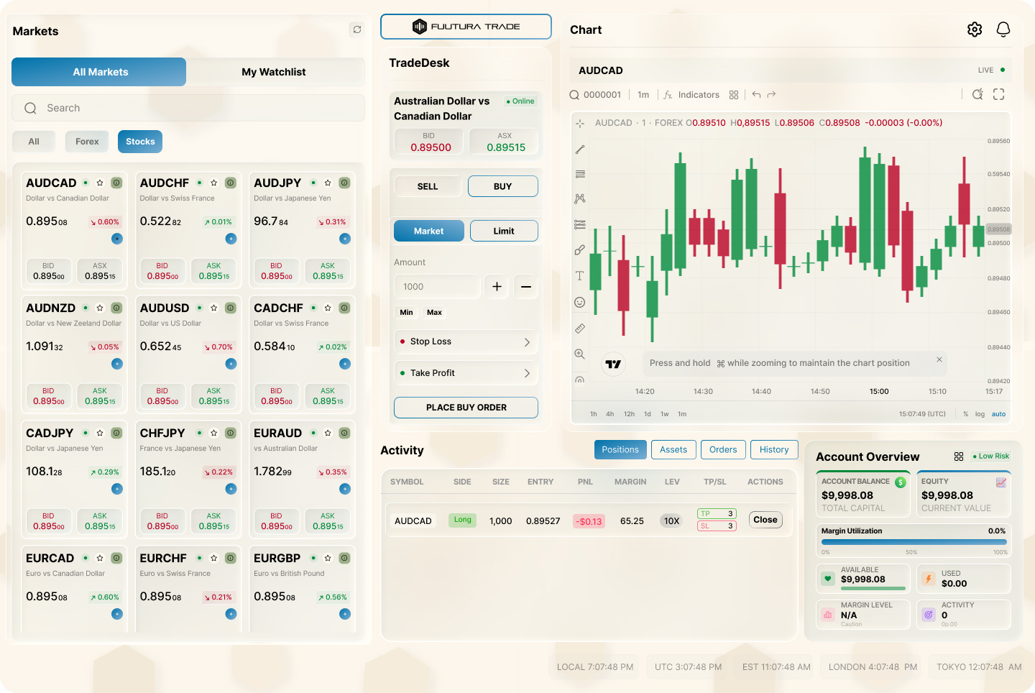Switch to My Watchlist tab
The width and height of the screenshot is (1035, 693).
click(274, 72)
